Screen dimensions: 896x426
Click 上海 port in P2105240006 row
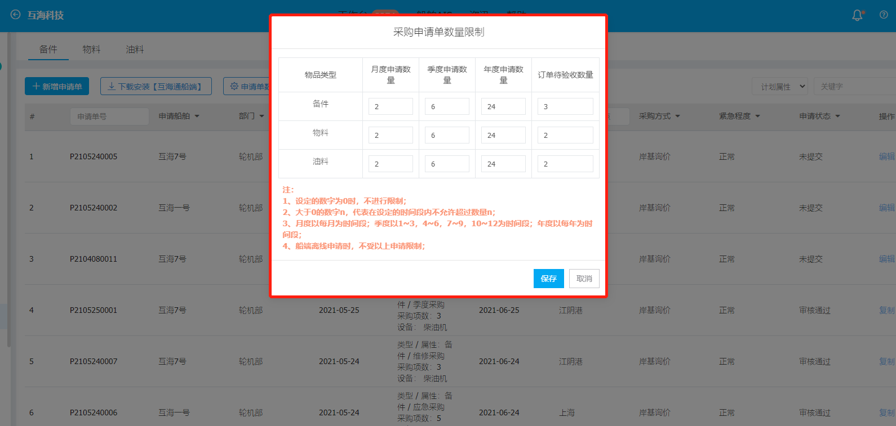pyautogui.click(x=567, y=412)
